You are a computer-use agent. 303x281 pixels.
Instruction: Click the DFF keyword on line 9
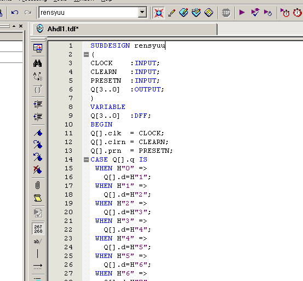coord(141,116)
